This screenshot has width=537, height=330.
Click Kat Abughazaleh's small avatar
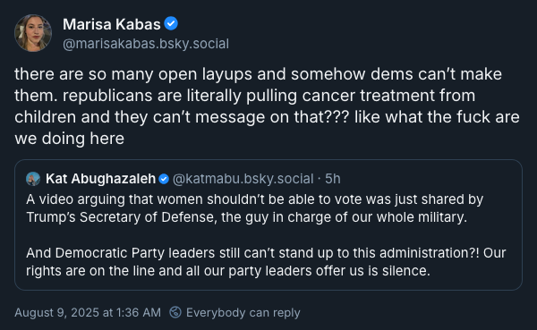(x=33, y=179)
